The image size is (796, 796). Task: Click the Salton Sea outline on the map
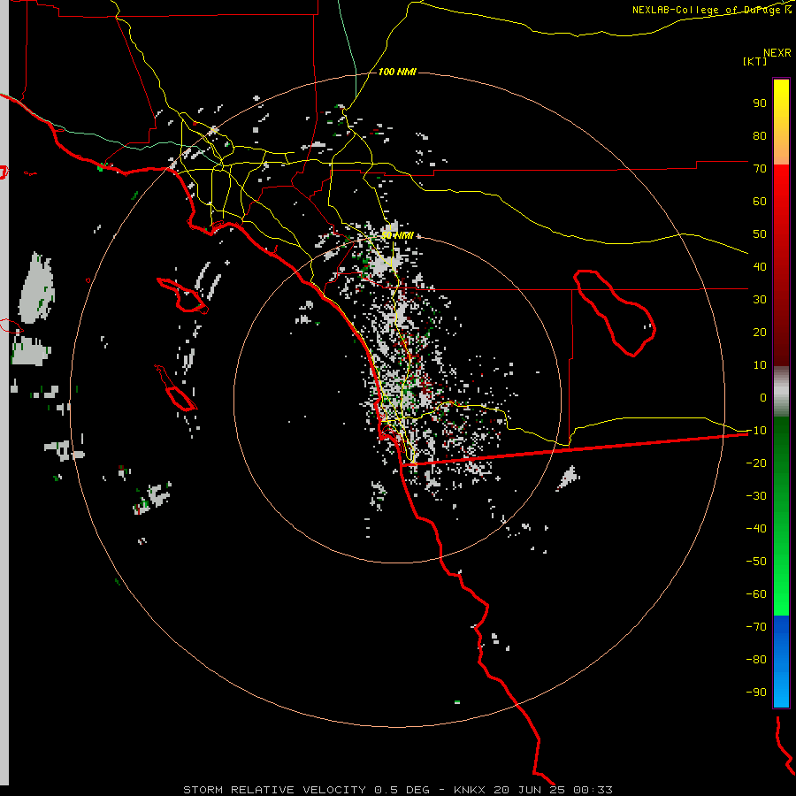pyautogui.click(x=615, y=313)
